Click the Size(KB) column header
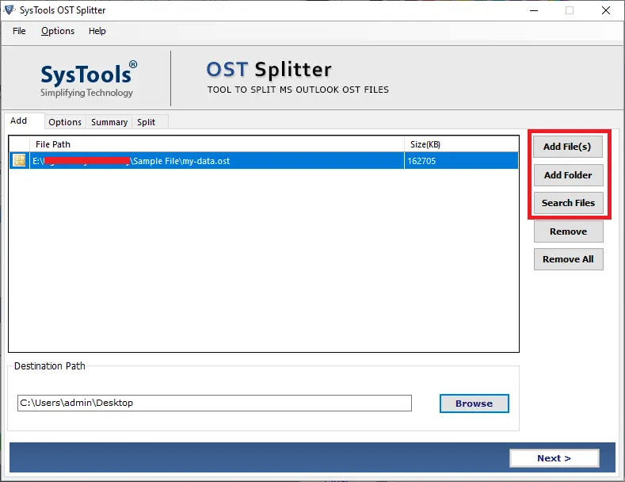625x482 pixels. [461, 144]
